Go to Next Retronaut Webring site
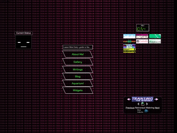 [157, 108]
